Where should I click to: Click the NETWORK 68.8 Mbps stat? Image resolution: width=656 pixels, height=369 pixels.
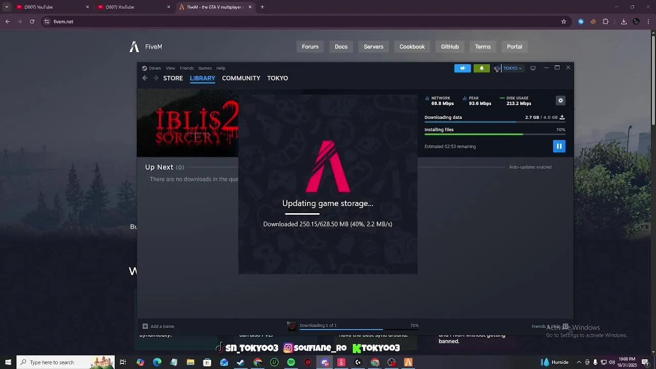[439, 100]
